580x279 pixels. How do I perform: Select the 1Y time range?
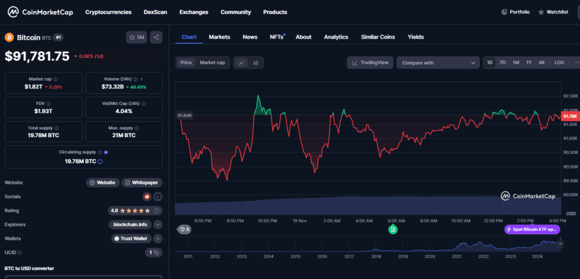(x=529, y=62)
